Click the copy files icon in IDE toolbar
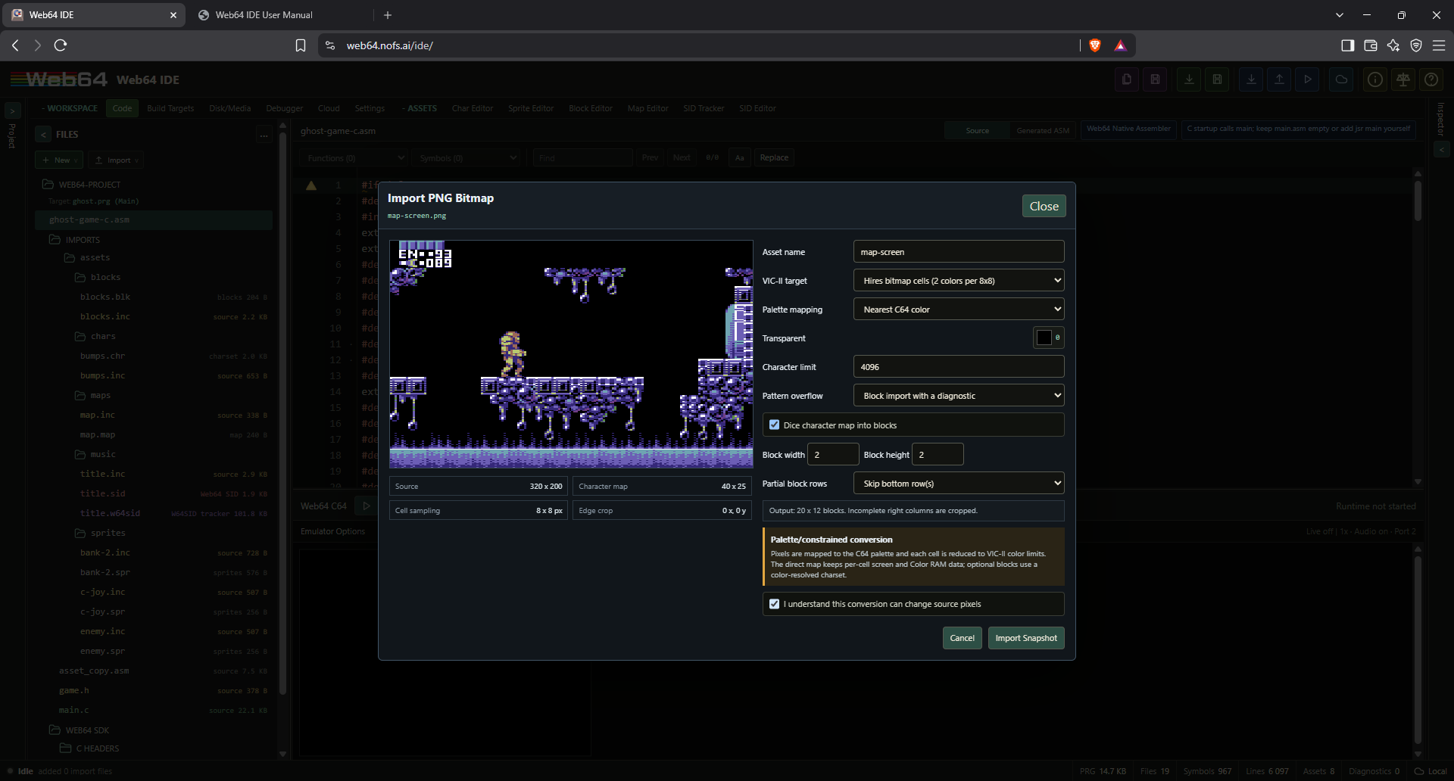 click(x=1127, y=79)
